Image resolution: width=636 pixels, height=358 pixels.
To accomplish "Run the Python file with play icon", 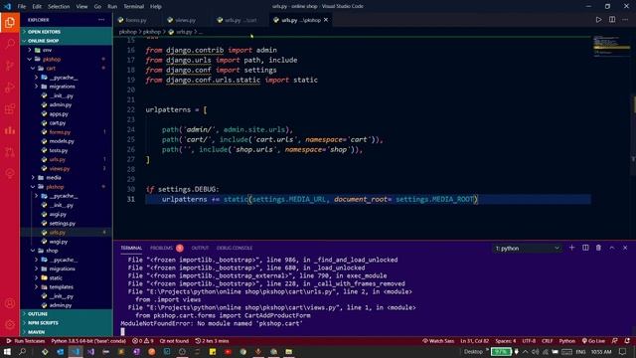I will 598,20.
